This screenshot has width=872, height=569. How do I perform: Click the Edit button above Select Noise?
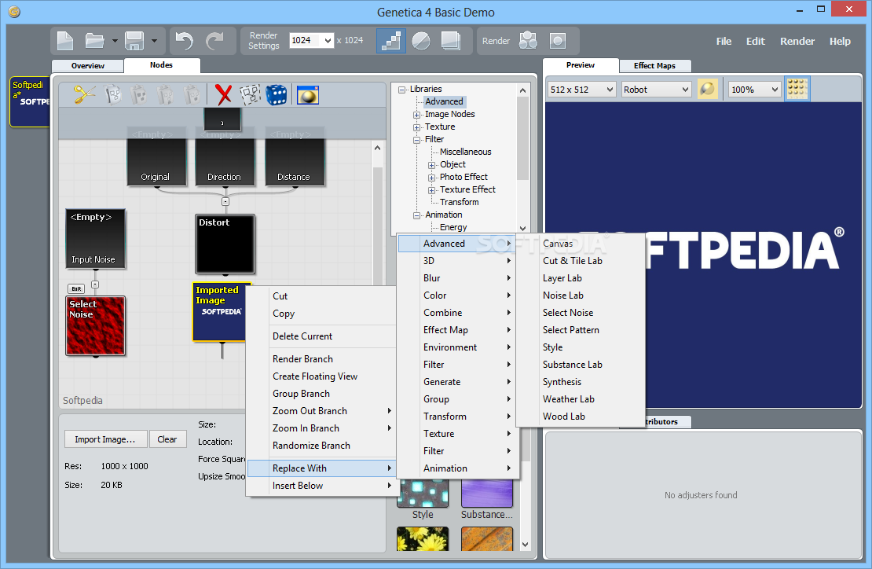coord(76,288)
